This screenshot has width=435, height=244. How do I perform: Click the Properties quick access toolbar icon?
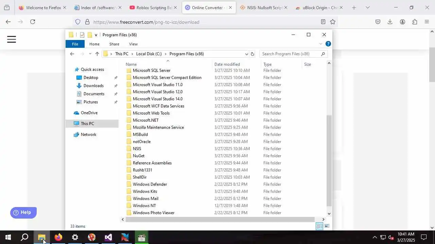tap(82, 35)
